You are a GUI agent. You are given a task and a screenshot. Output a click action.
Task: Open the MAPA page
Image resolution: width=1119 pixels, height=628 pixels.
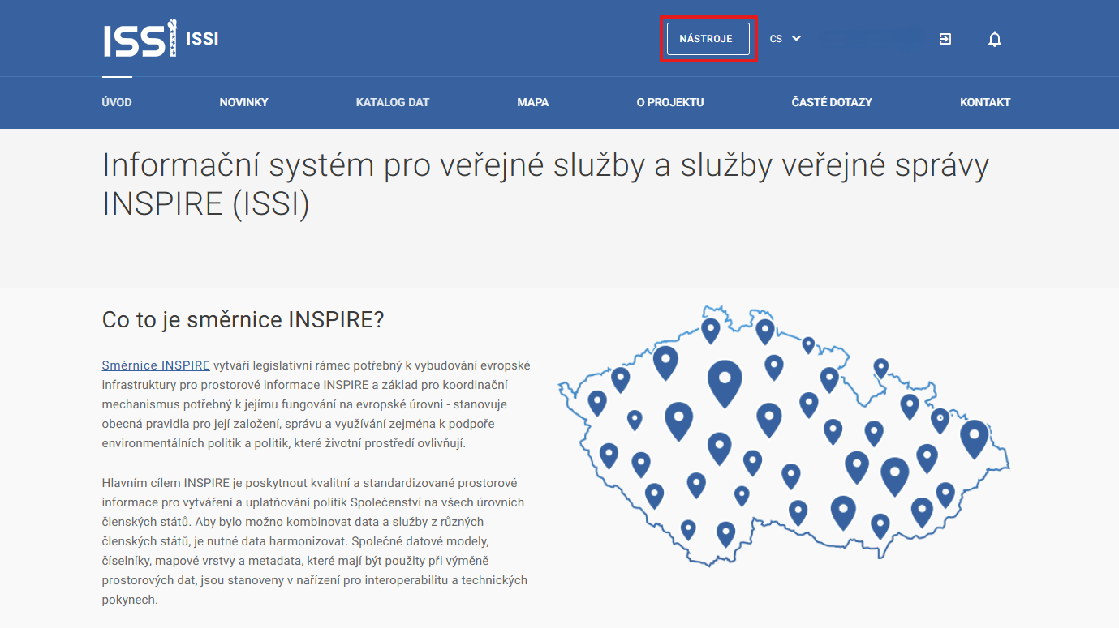[533, 102]
